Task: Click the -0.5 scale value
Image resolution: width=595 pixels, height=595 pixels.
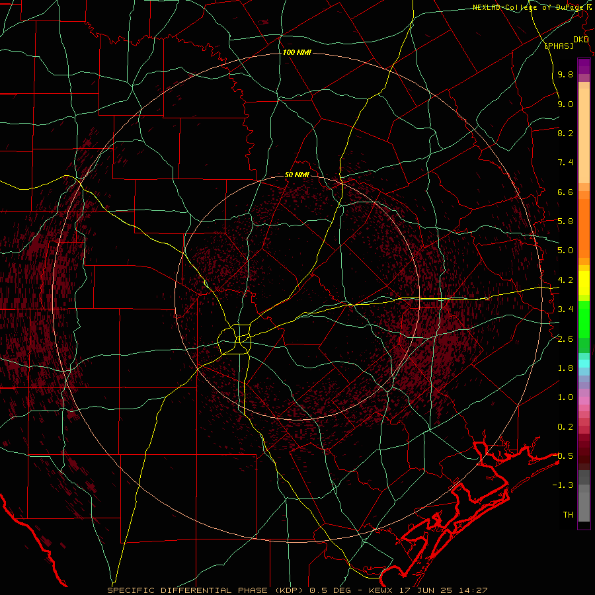Action: [563, 456]
